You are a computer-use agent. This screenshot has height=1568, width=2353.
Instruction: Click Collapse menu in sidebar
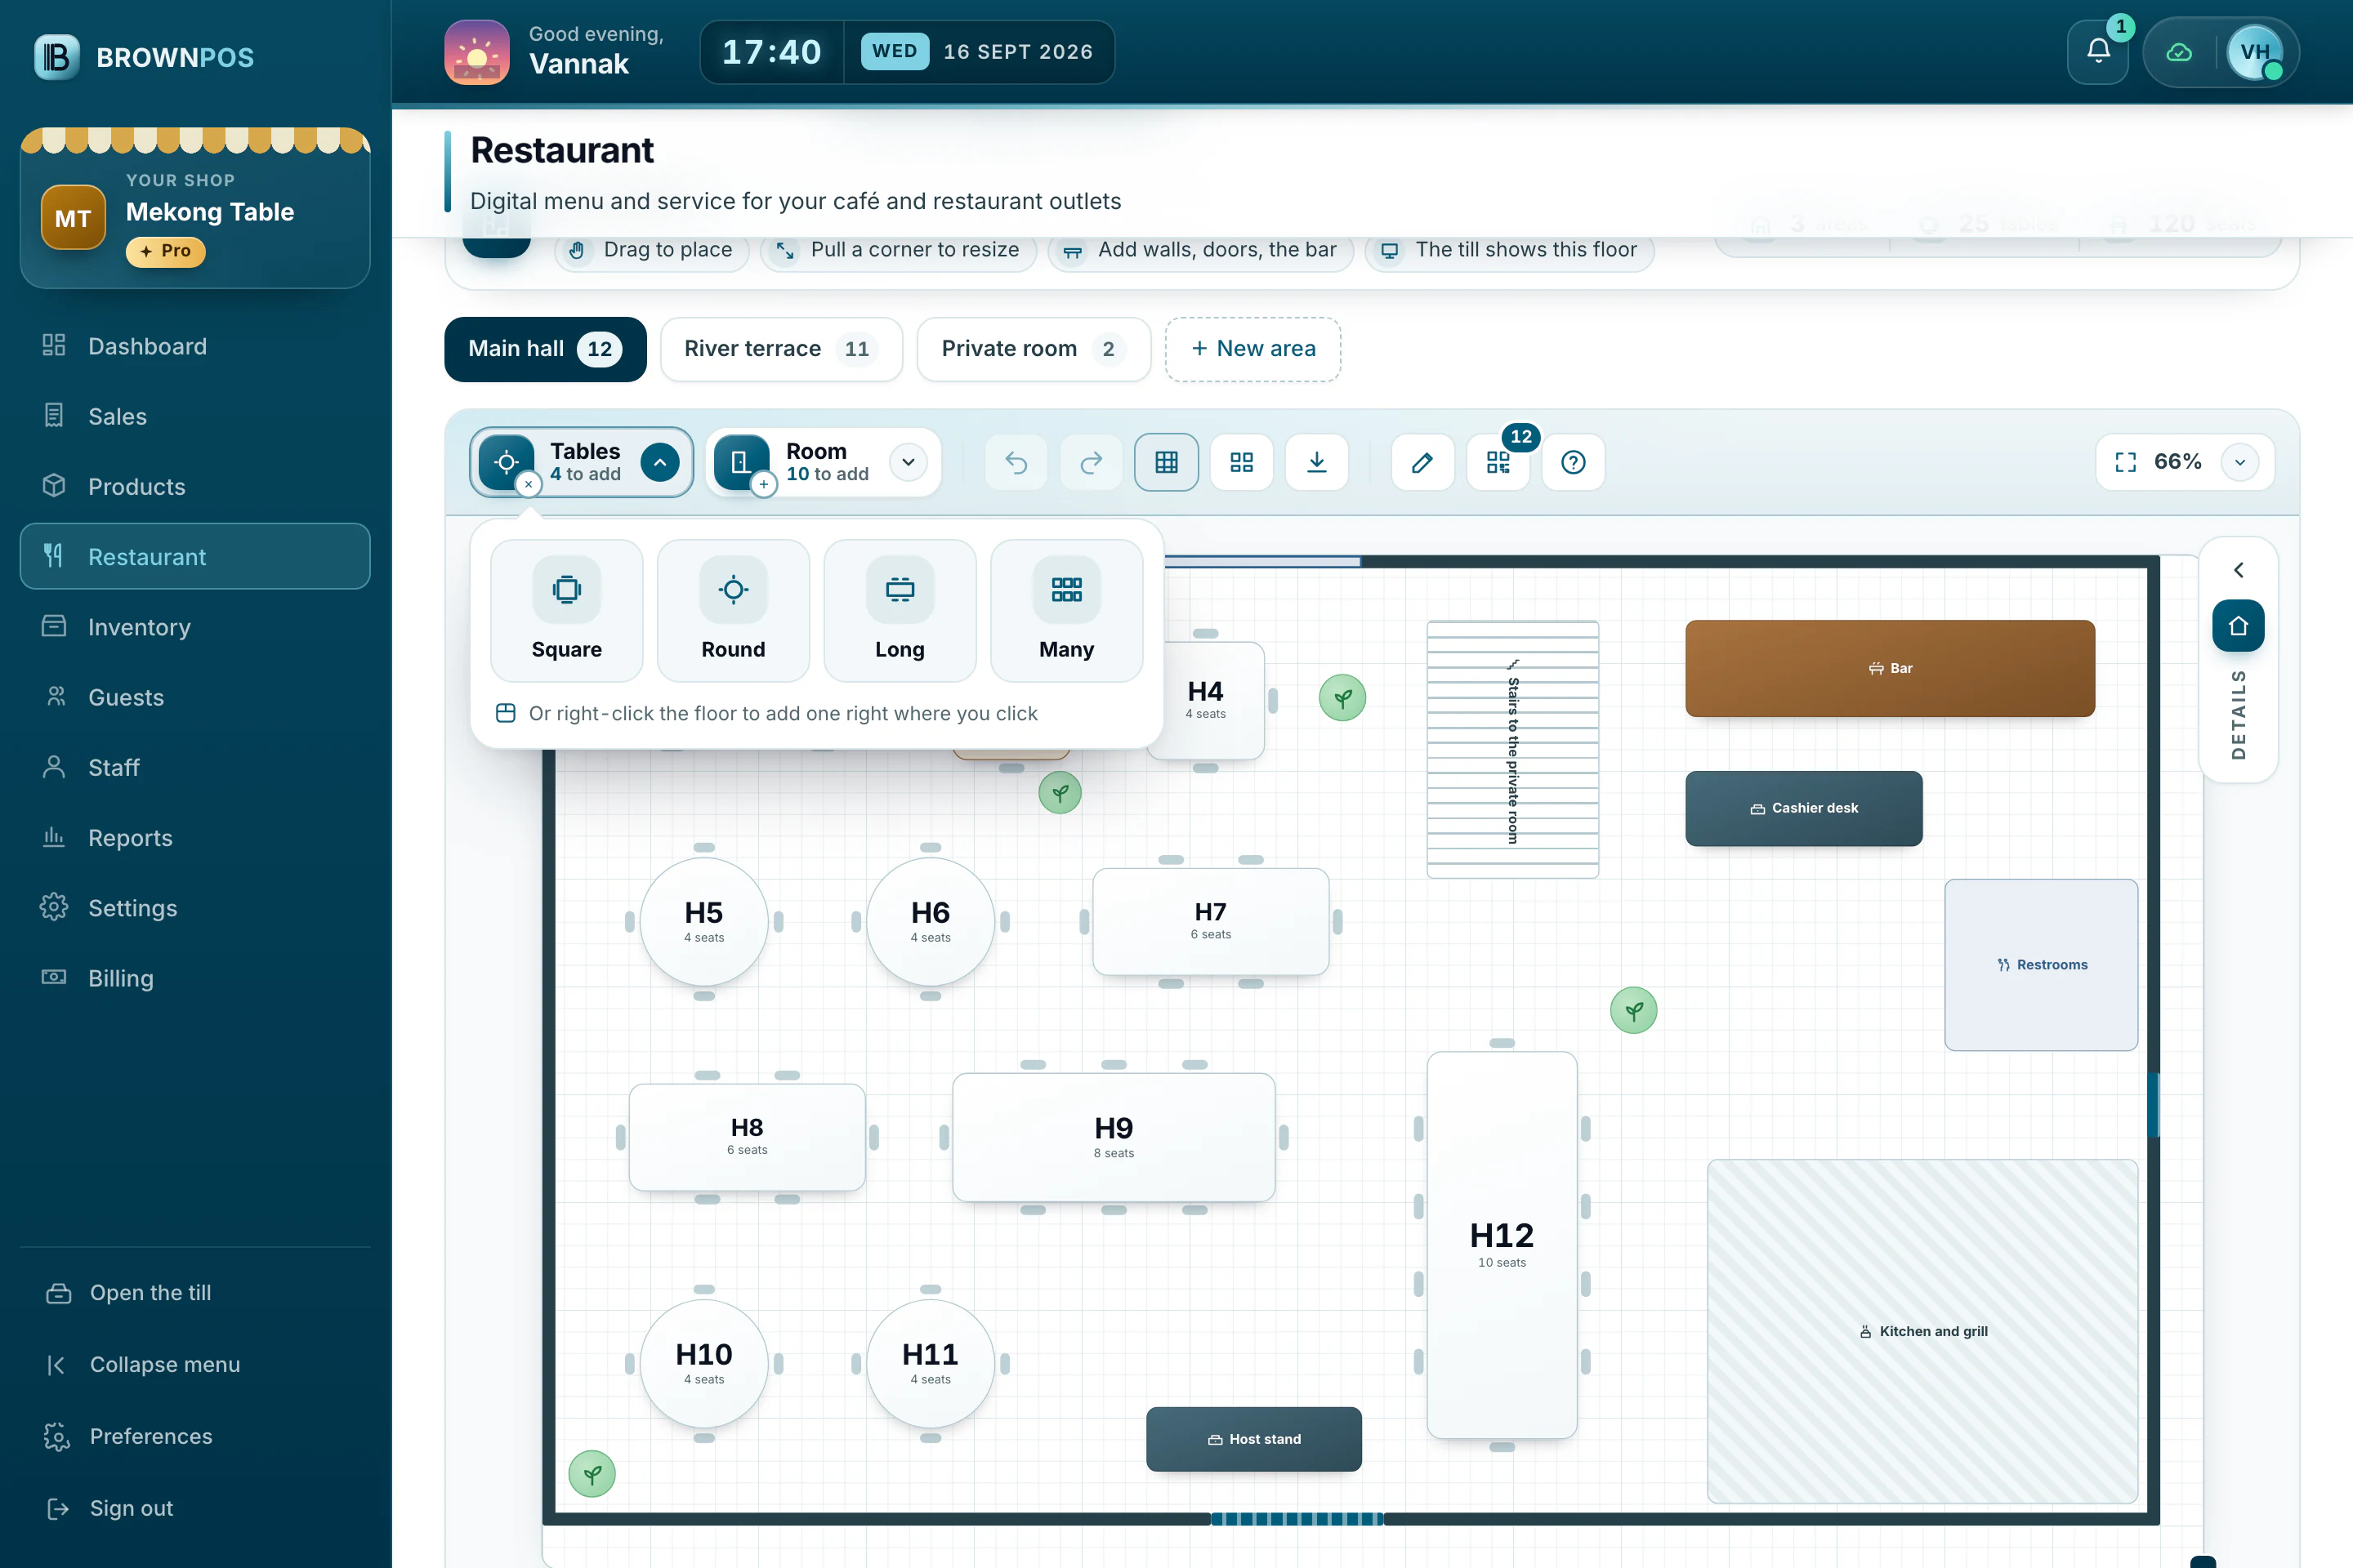tap(195, 1364)
